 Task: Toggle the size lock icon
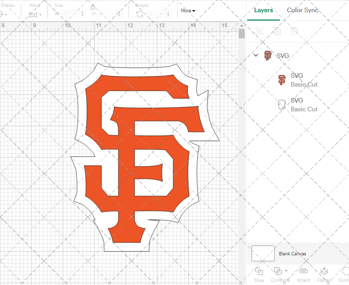[x=92, y=7]
